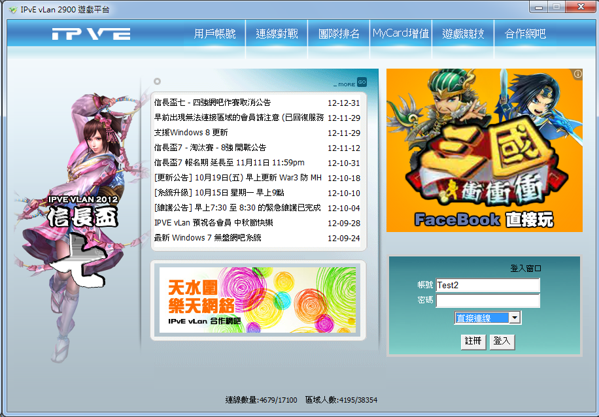
Task: Click the 連線數量:4679/17100 status text
Action: 261,400
